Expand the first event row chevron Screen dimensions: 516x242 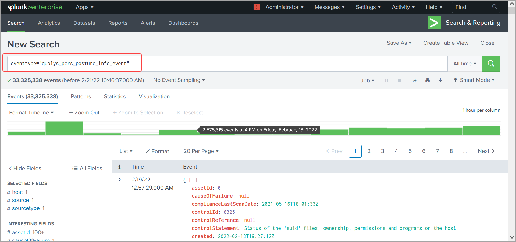[x=119, y=180]
